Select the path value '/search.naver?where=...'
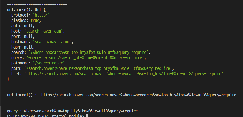 click(x=98, y=68)
